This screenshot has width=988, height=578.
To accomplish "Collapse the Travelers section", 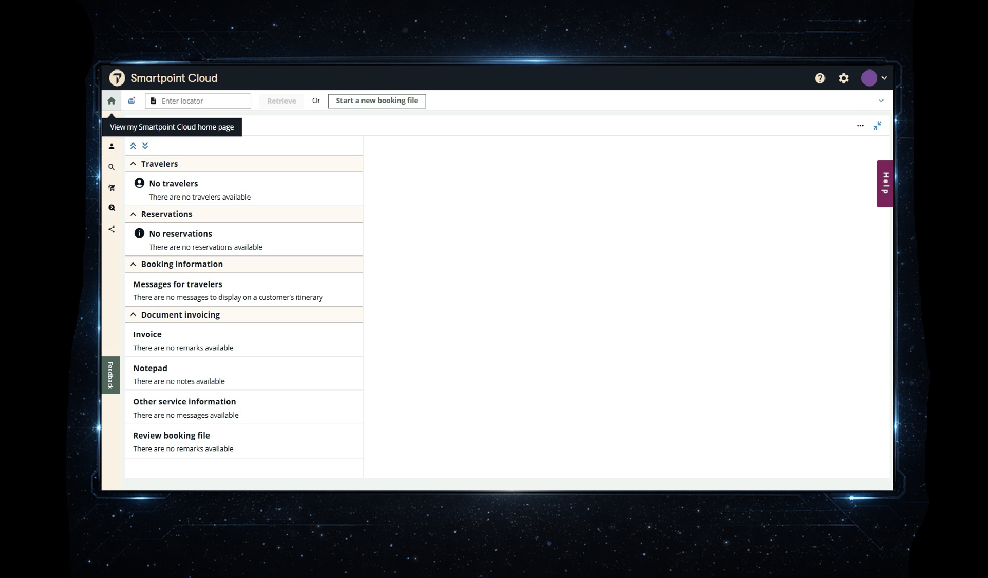I will point(133,164).
